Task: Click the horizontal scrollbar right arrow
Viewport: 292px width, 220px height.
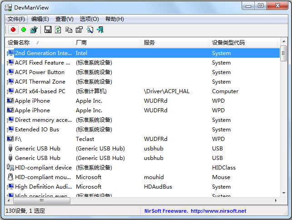Action: tap(275, 200)
